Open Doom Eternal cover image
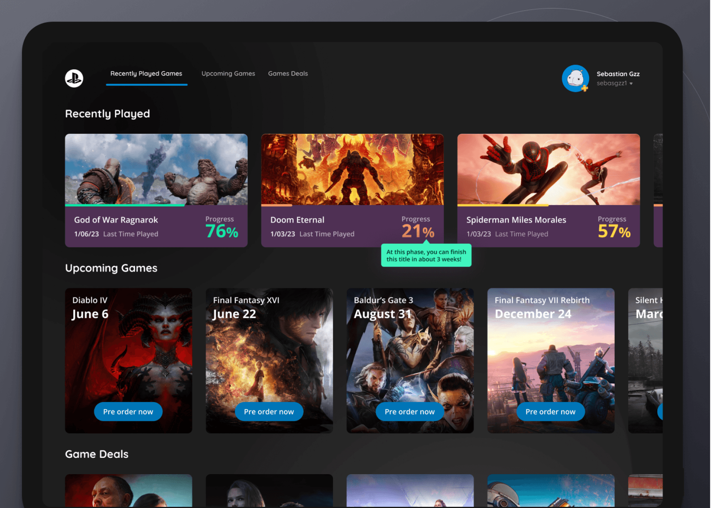The height and width of the screenshot is (508, 714). pos(352,169)
